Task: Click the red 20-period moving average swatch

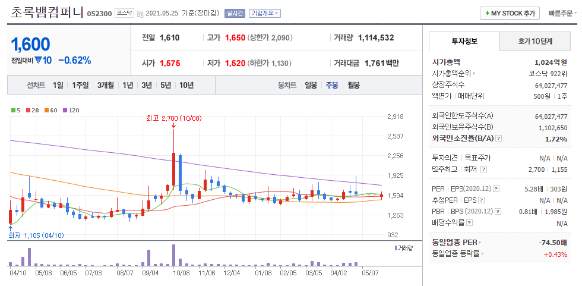Action: [28, 111]
